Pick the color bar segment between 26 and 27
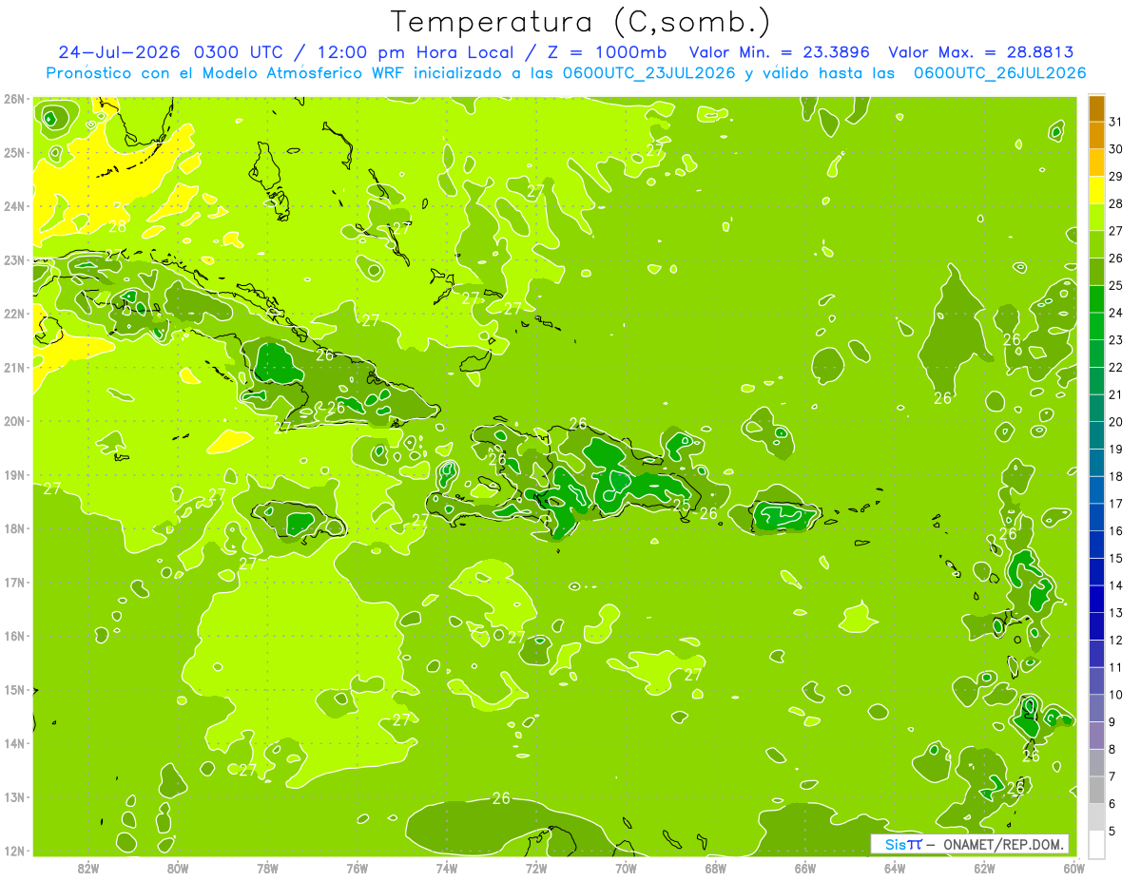The image size is (1141, 881). click(x=1096, y=245)
